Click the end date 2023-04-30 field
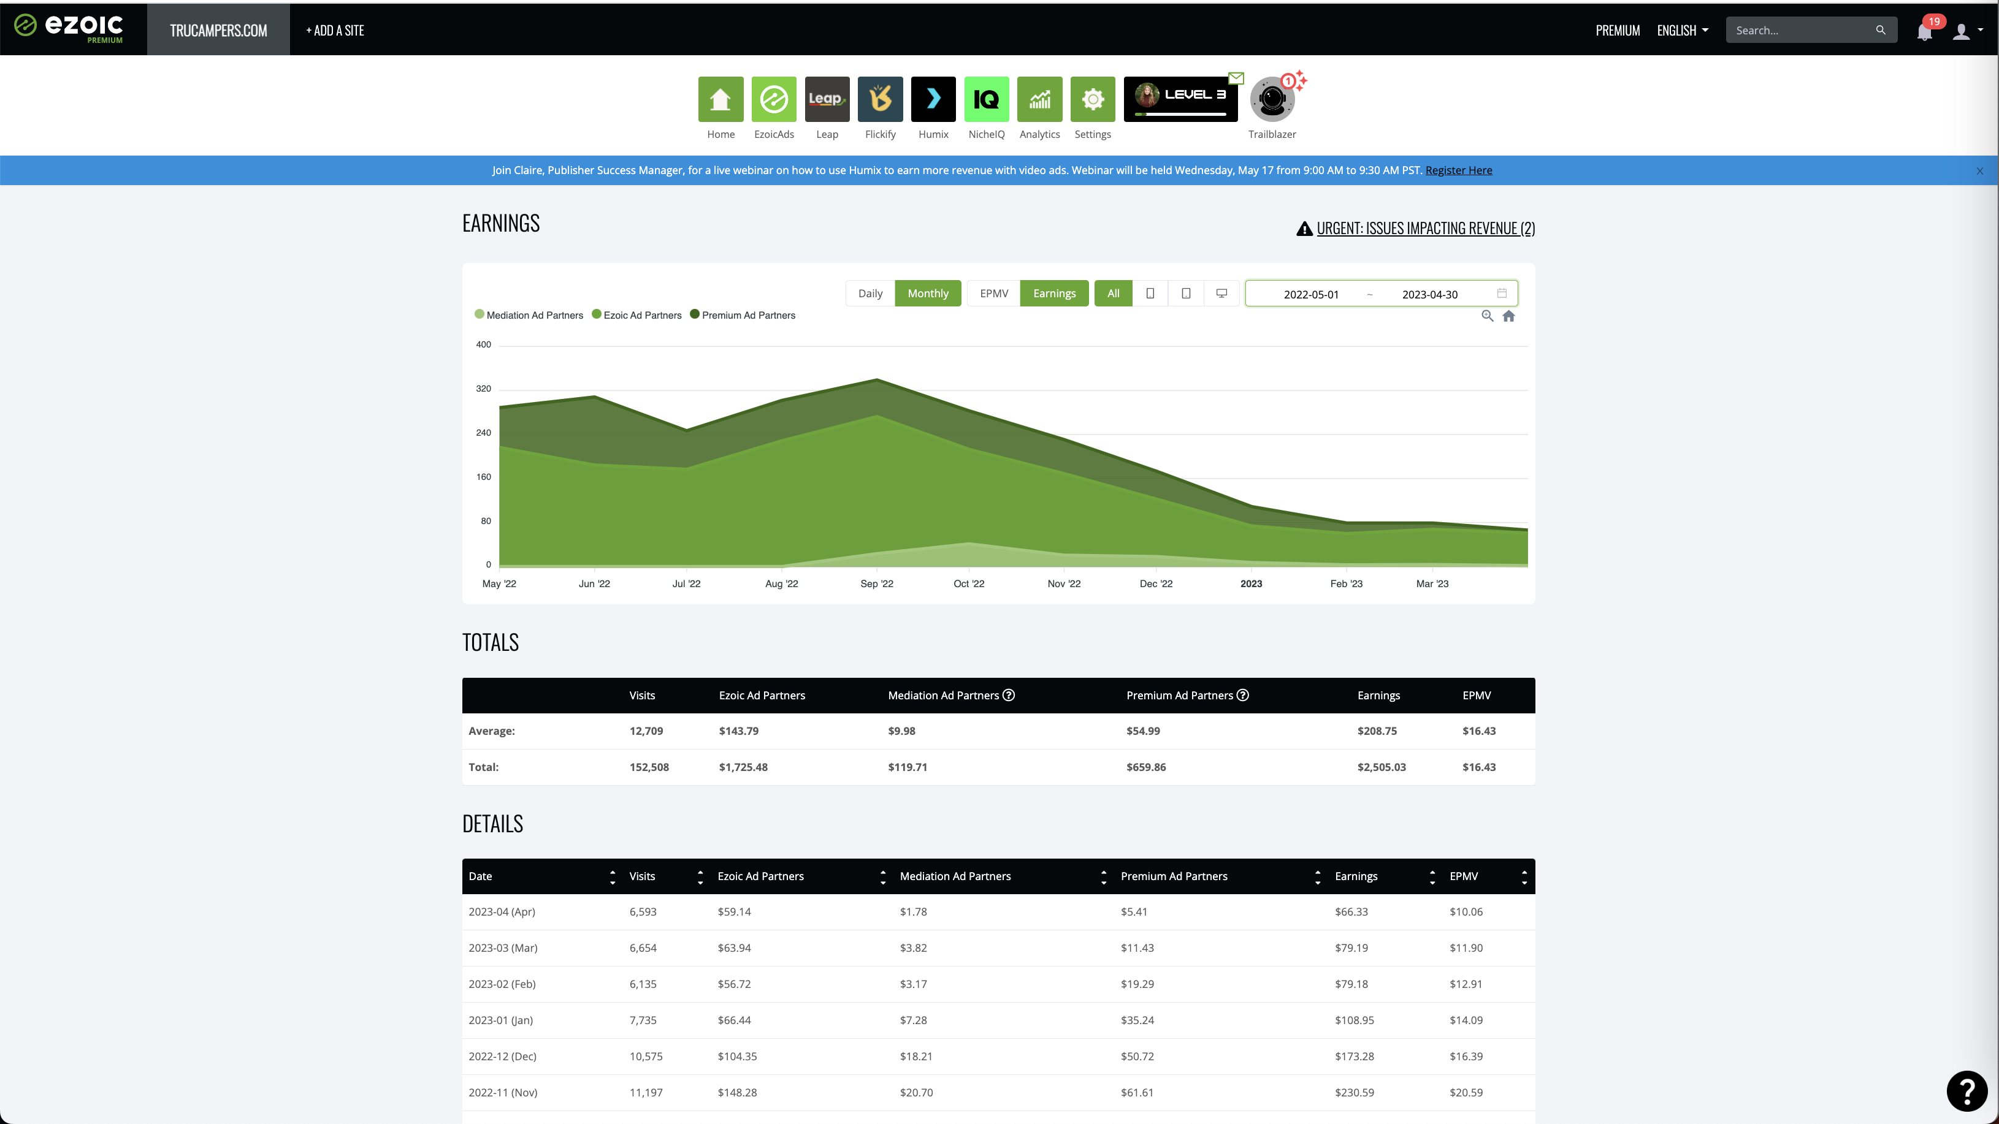The height and width of the screenshot is (1124, 1999). [x=1429, y=294]
